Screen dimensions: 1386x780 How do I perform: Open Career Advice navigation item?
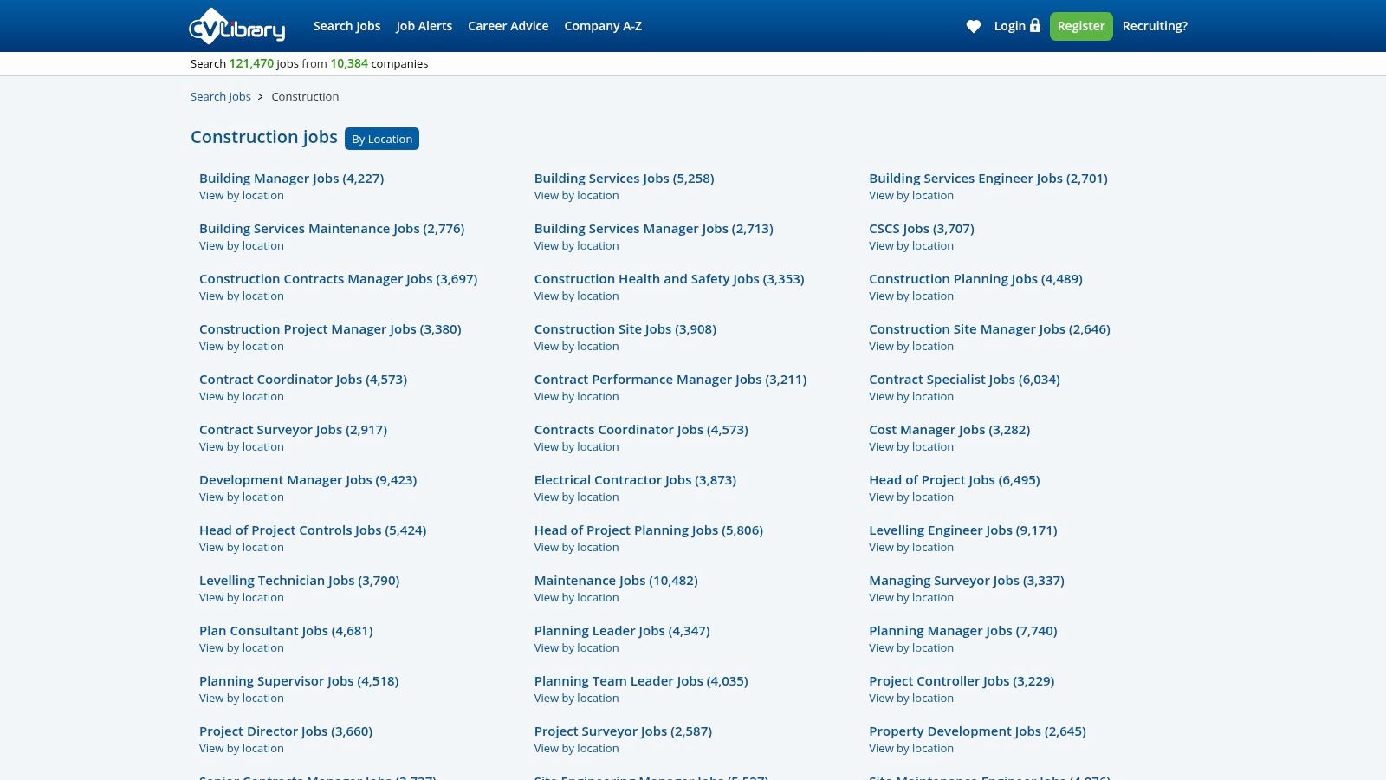coord(508,26)
